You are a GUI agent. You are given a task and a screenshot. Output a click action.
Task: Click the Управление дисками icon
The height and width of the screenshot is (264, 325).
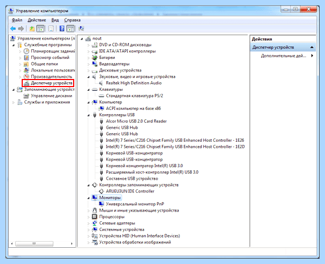coord(27,96)
